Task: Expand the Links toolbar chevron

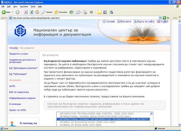Action: coord(180,17)
